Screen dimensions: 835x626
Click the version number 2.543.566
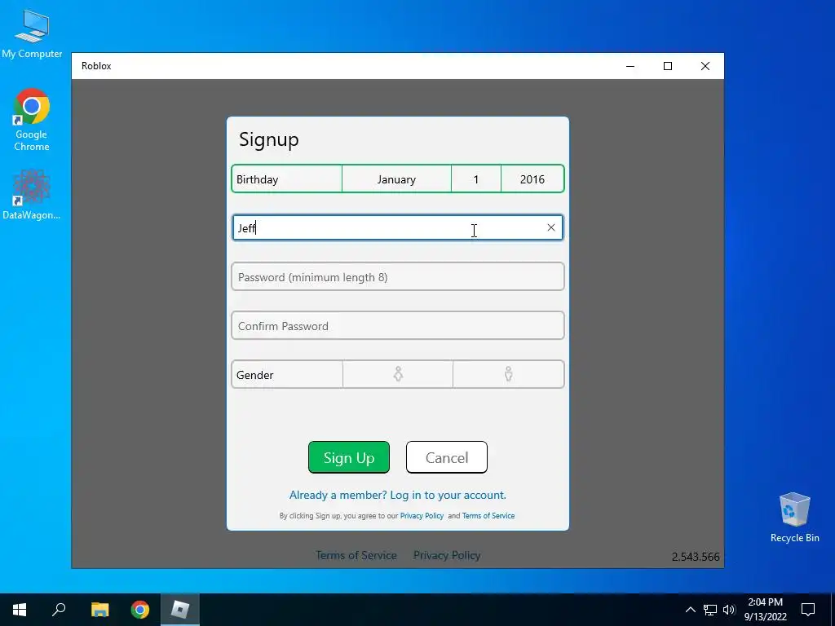point(696,557)
